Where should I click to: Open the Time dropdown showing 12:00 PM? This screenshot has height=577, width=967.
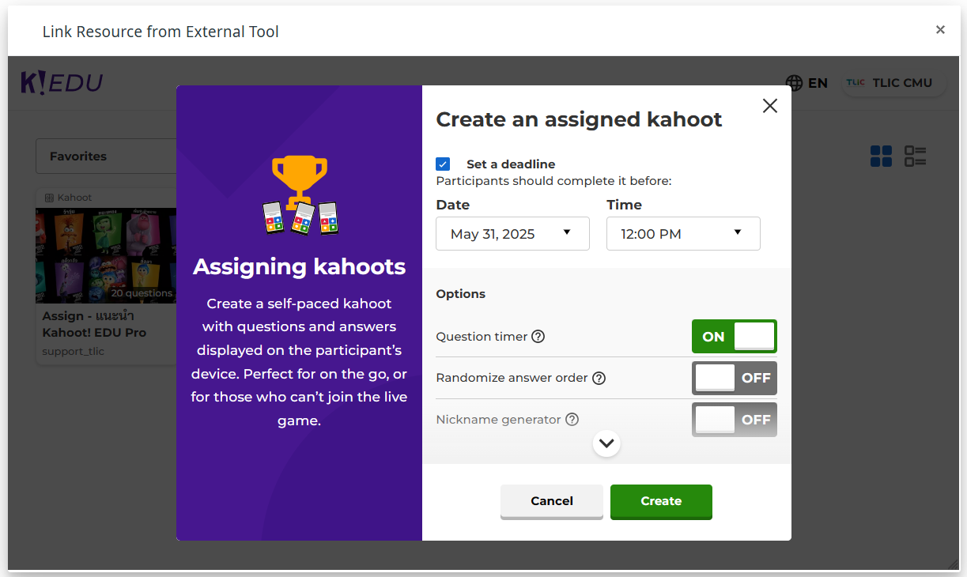click(x=683, y=234)
